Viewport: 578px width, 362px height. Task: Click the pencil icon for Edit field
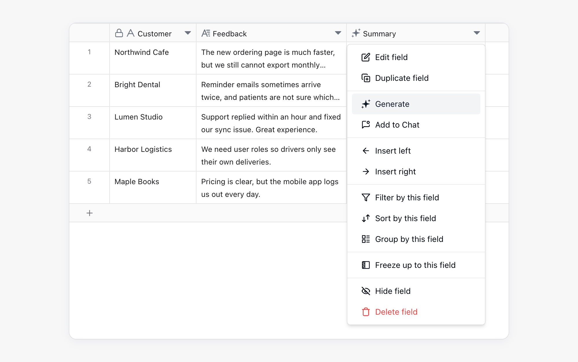click(366, 57)
